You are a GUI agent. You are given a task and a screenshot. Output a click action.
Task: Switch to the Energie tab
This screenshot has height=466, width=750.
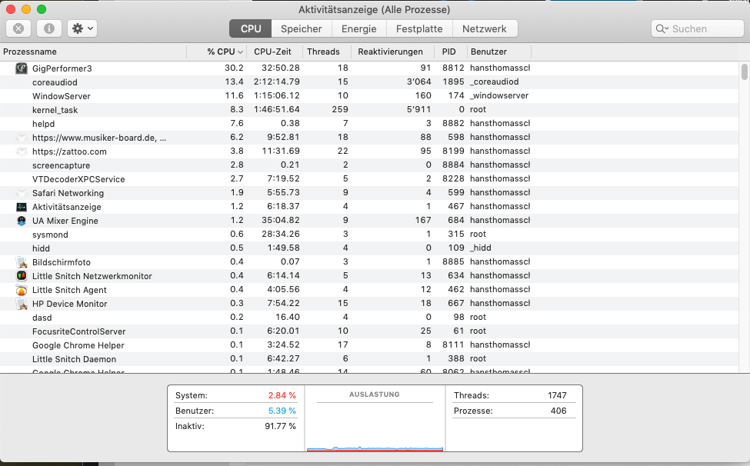358,28
